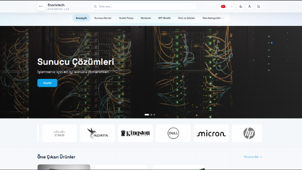The width and height of the screenshot is (302, 170).
Task: Open the shopping cart icon
Action: coord(259,6)
